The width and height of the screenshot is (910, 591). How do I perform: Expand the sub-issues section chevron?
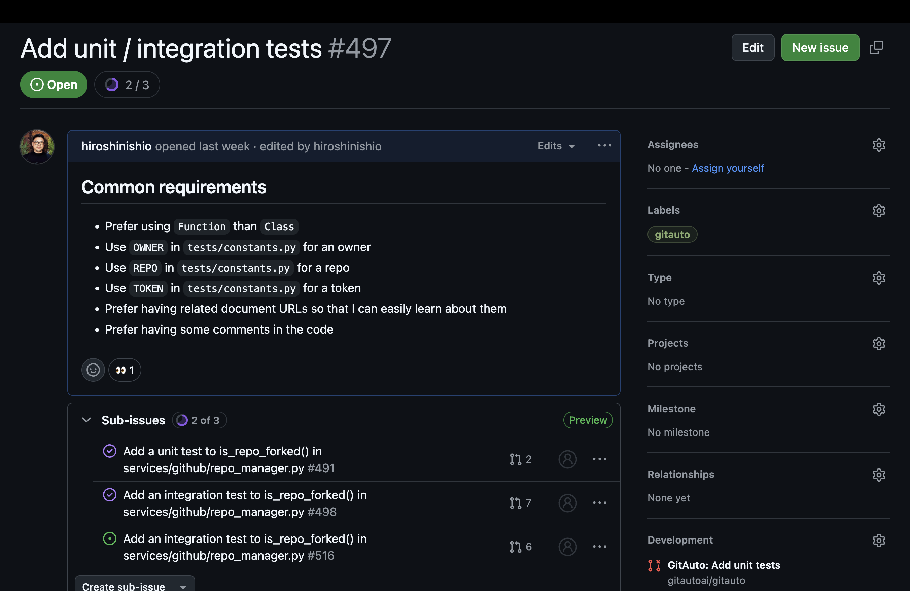coord(86,419)
